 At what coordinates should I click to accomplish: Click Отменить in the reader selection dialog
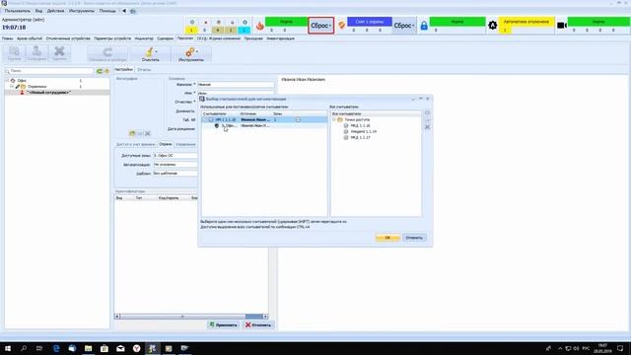(x=414, y=238)
